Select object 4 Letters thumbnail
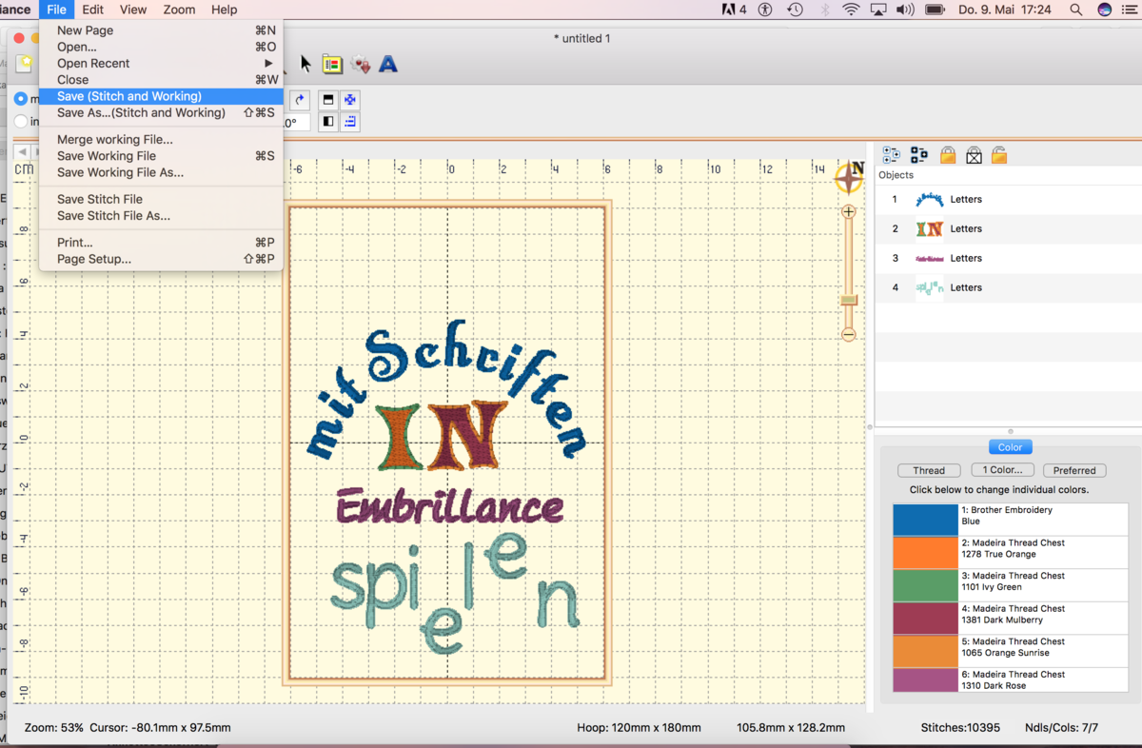 930,287
